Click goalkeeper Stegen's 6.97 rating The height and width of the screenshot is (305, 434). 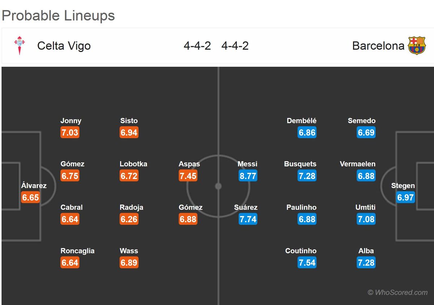point(405,197)
